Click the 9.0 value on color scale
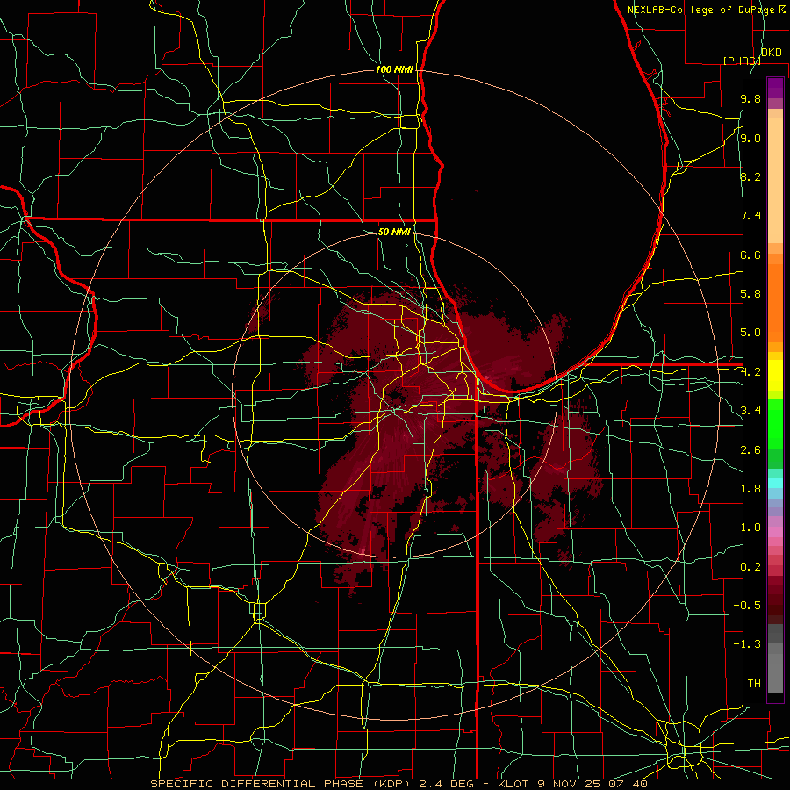This screenshot has height=790, width=790. pos(750,138)
